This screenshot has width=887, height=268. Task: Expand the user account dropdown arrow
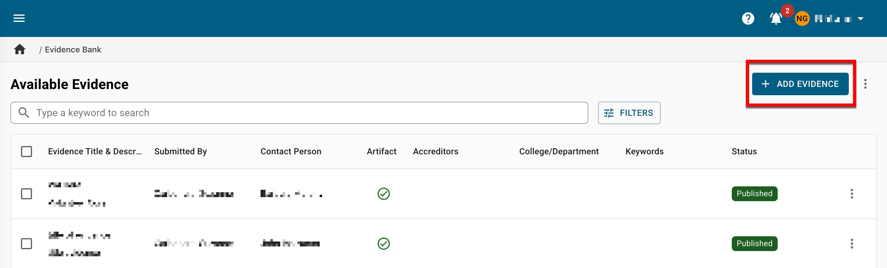[860, 18]
